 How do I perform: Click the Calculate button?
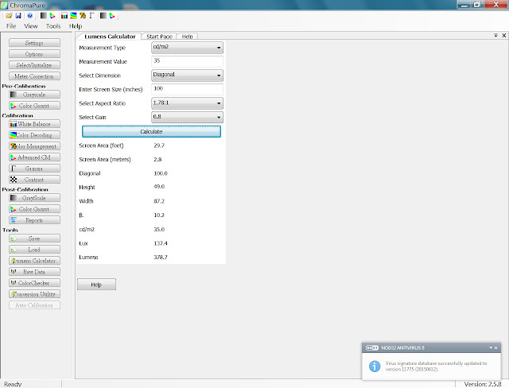click(x=151, y=131)
